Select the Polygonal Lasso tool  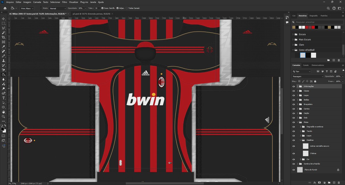(3, 28)
